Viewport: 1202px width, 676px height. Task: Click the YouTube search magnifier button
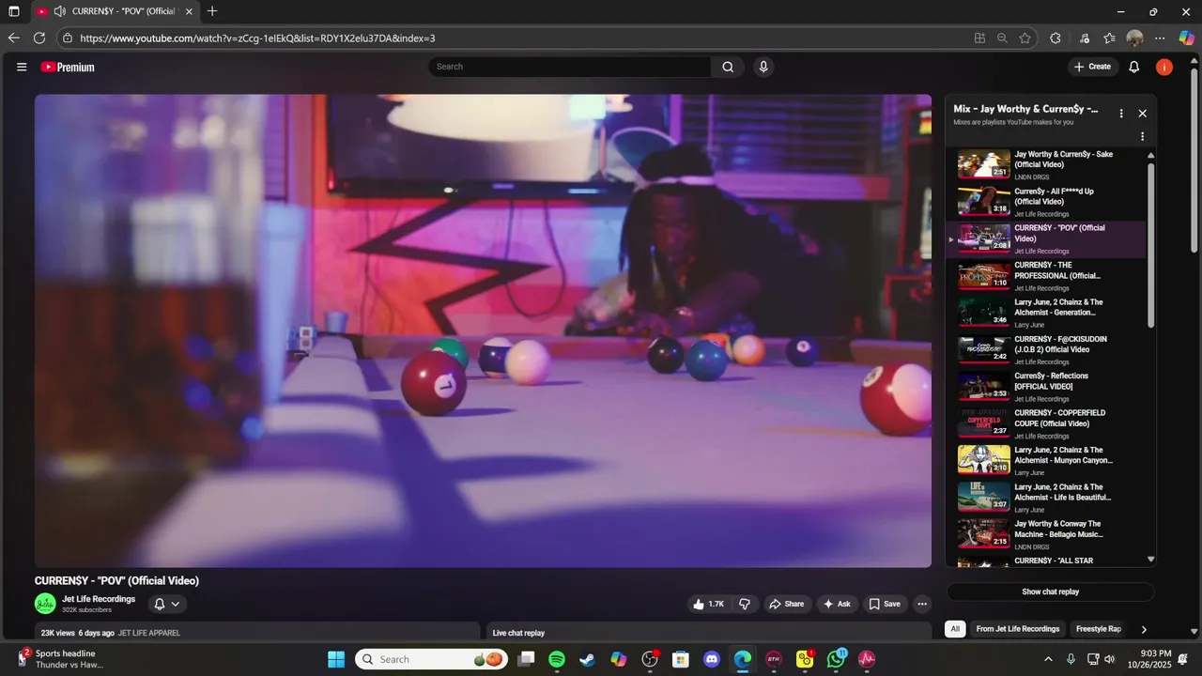728,67
